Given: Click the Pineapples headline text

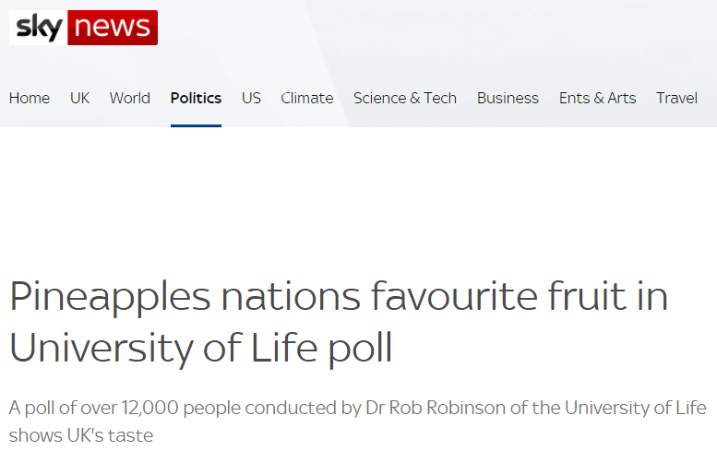Looking at the screenshot, I should point(339,322).
